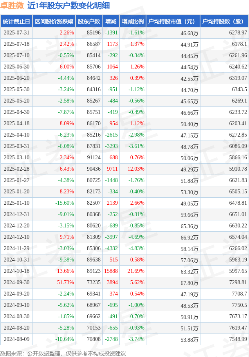The width and height of the screenshot is (249, 357).
Task: Select the 2025-07-31 date cell
Action: click(x=16, y=33)
